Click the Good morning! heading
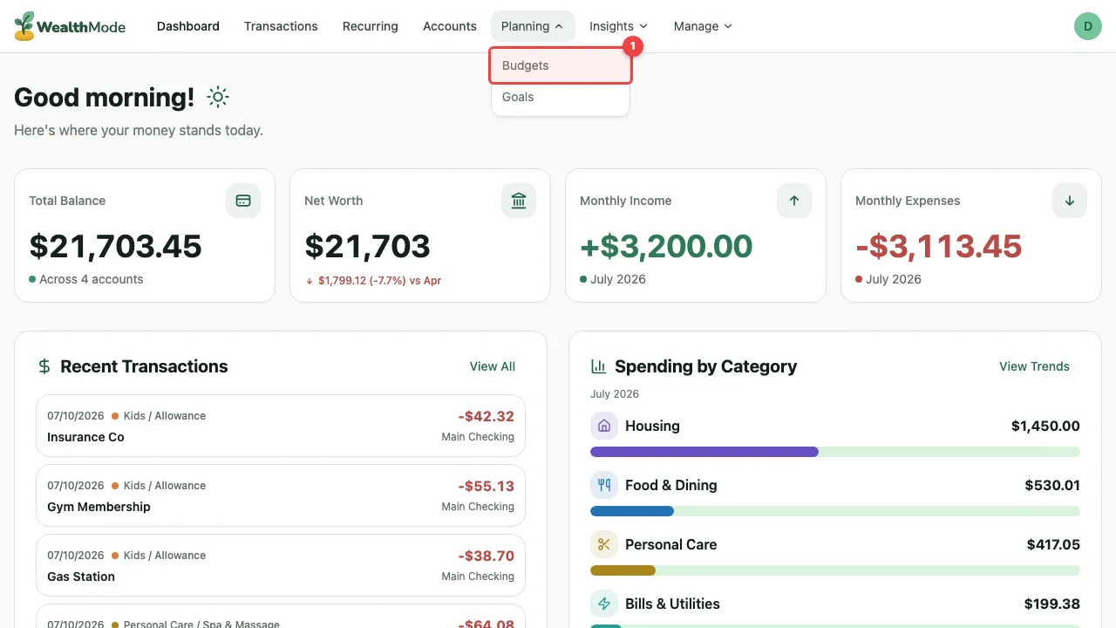The height and width of the screenshot is (628, 1116). click(104, 98)
